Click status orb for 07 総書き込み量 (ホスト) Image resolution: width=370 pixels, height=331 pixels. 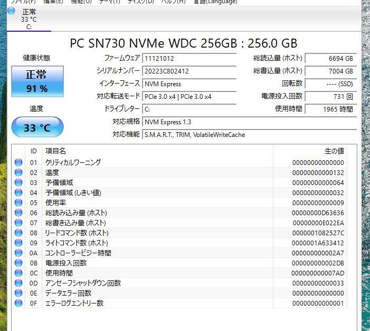click(18, 223)
